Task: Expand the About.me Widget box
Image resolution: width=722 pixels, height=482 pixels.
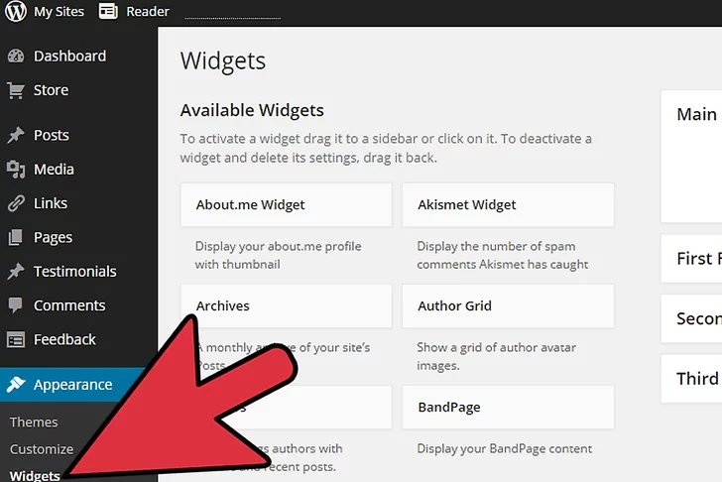Action: pyautogui.click(x=286, y=205)
